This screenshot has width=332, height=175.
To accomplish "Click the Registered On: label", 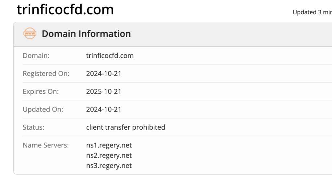I will tap(46, 74).
